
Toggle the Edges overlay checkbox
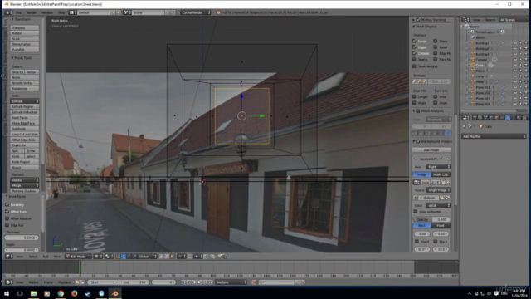pyautogui.click(x=414, y=47)
